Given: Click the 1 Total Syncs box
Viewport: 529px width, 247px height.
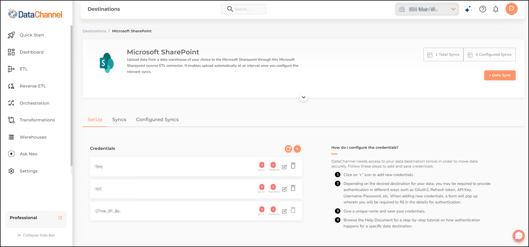Looking at the screenshot, I should pos(443,55).
